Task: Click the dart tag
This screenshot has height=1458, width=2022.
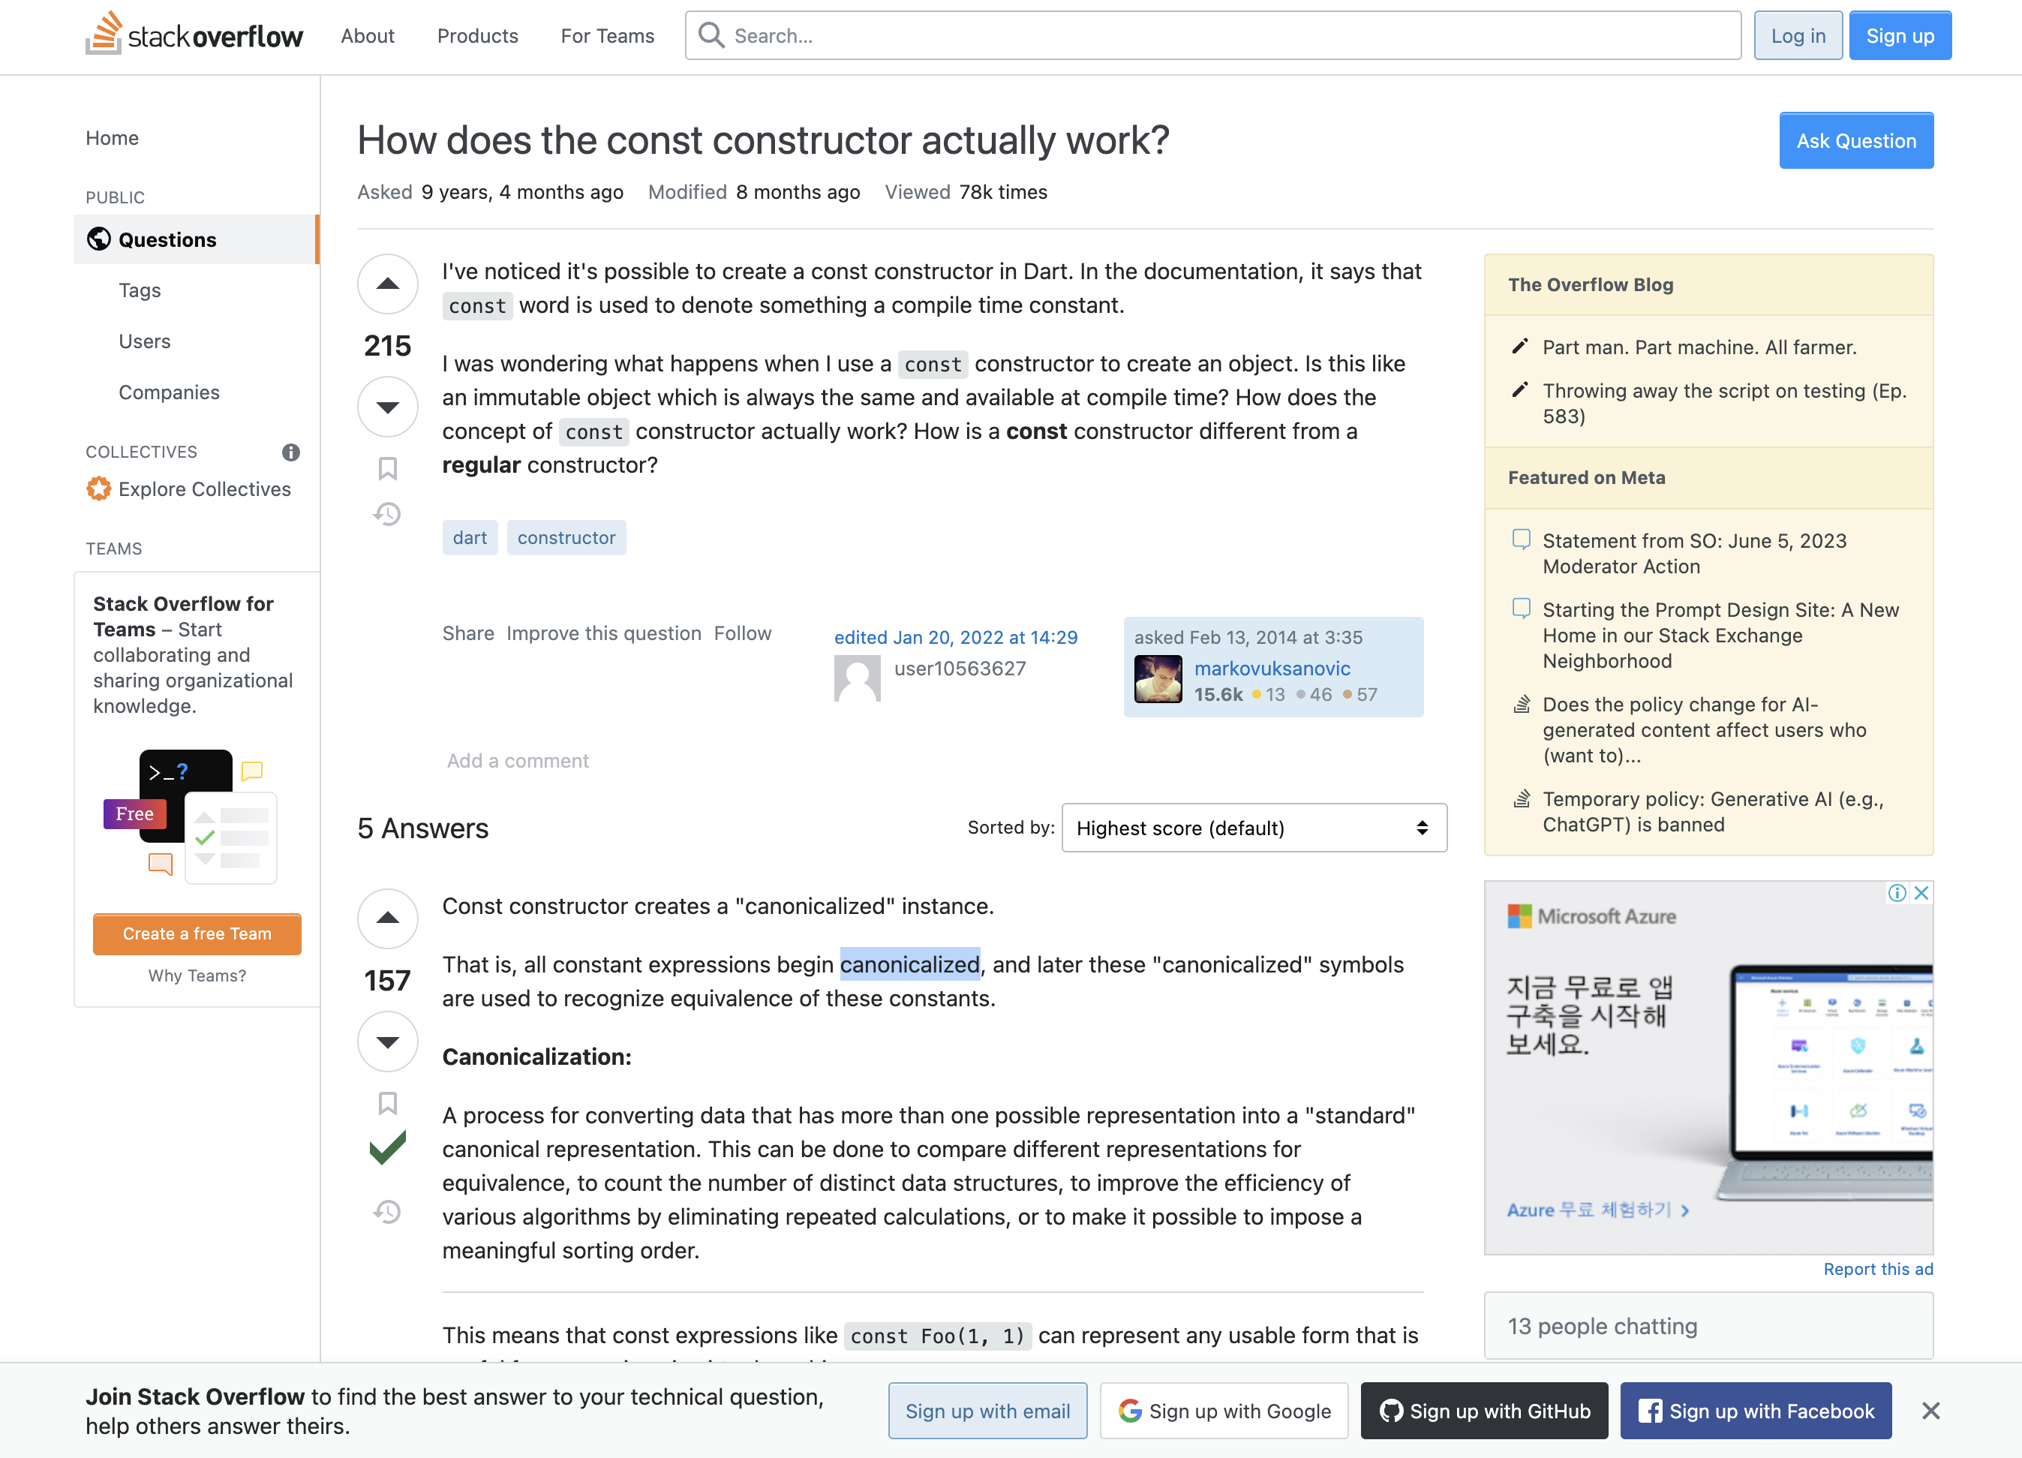Action: 470,538
